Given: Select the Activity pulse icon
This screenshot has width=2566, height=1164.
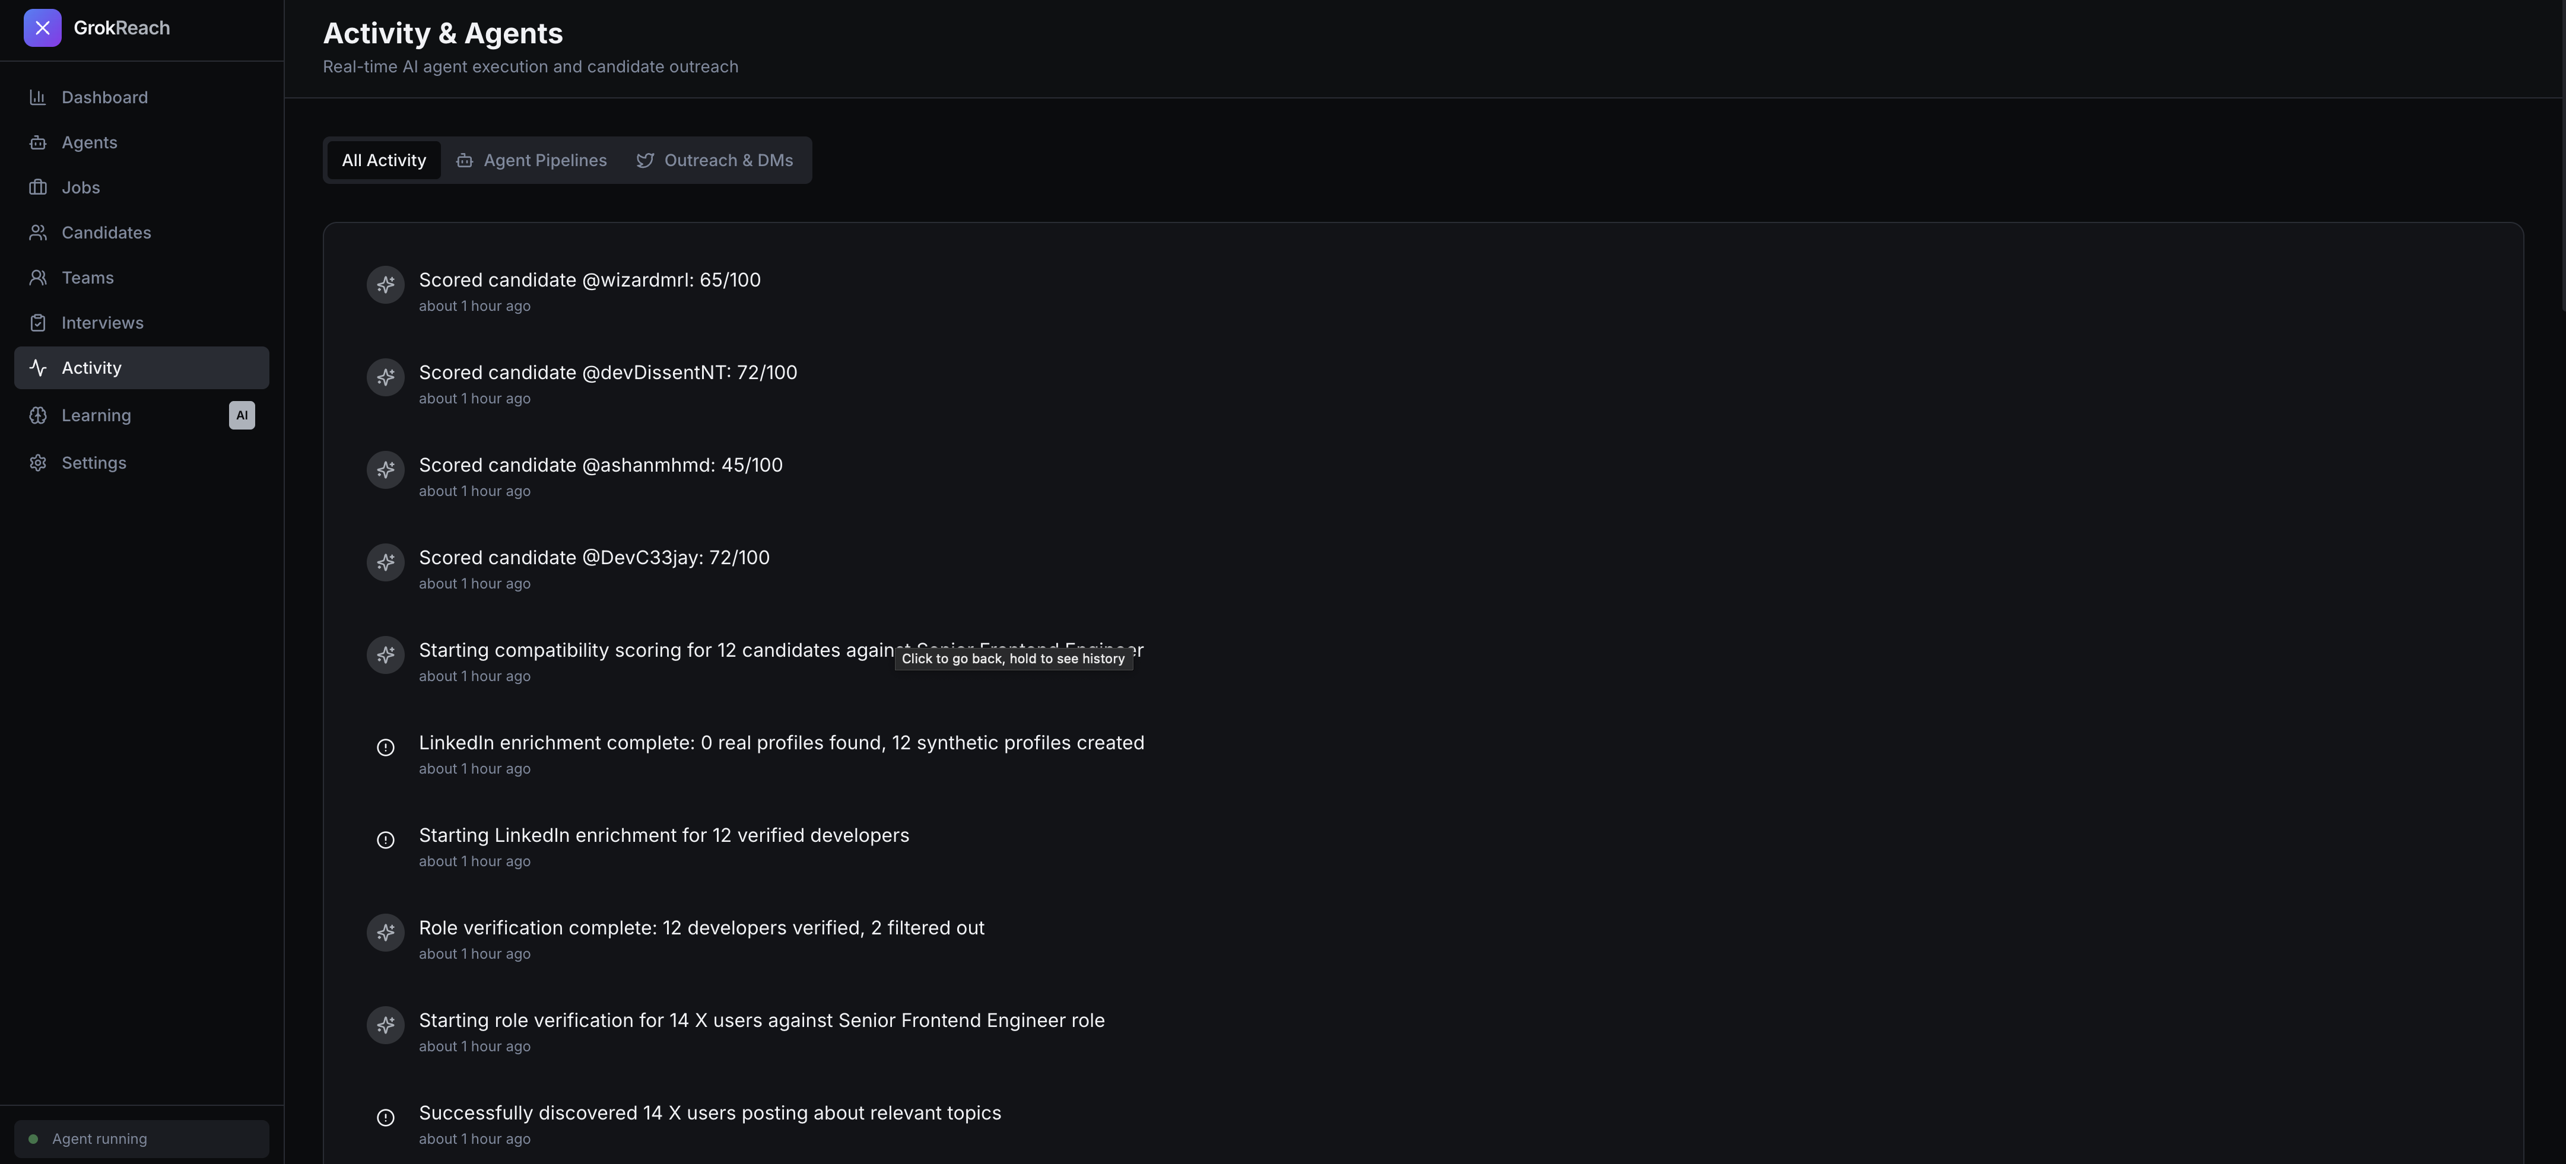Looking at the screenshot, I should click(38, 367).
